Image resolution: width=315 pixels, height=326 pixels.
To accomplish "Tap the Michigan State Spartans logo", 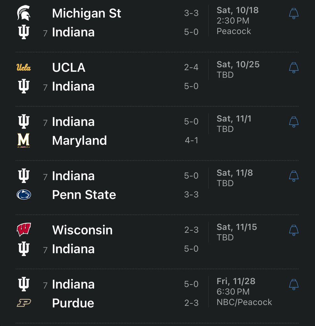I will tap(23, 13).
